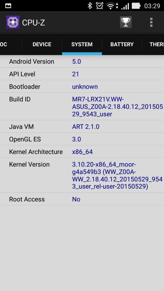Tap the Bluetooth status bar icon

click(x=90, y=6)
